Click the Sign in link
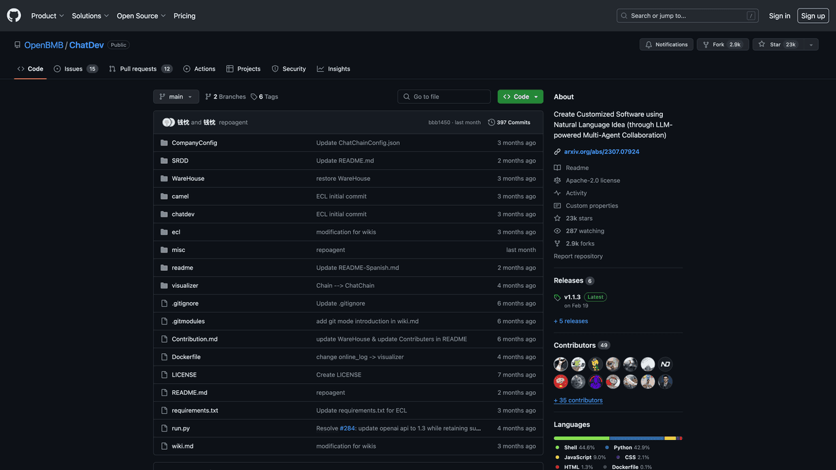 pyautogui.click(x=779, y=16)
